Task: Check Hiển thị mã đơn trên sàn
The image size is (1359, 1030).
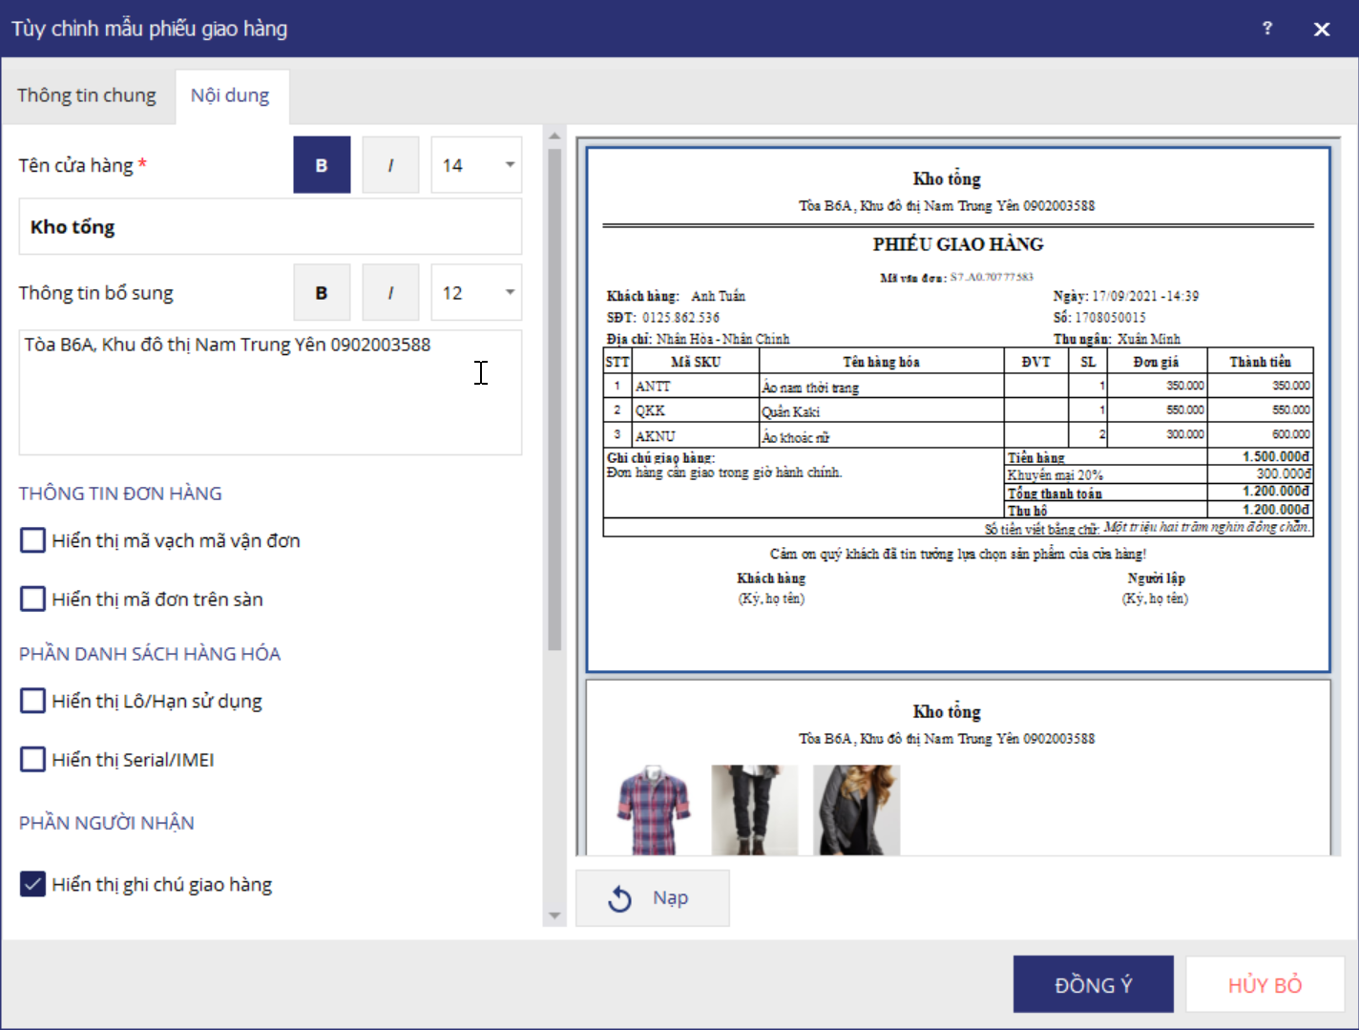Action: click(33, 599)
